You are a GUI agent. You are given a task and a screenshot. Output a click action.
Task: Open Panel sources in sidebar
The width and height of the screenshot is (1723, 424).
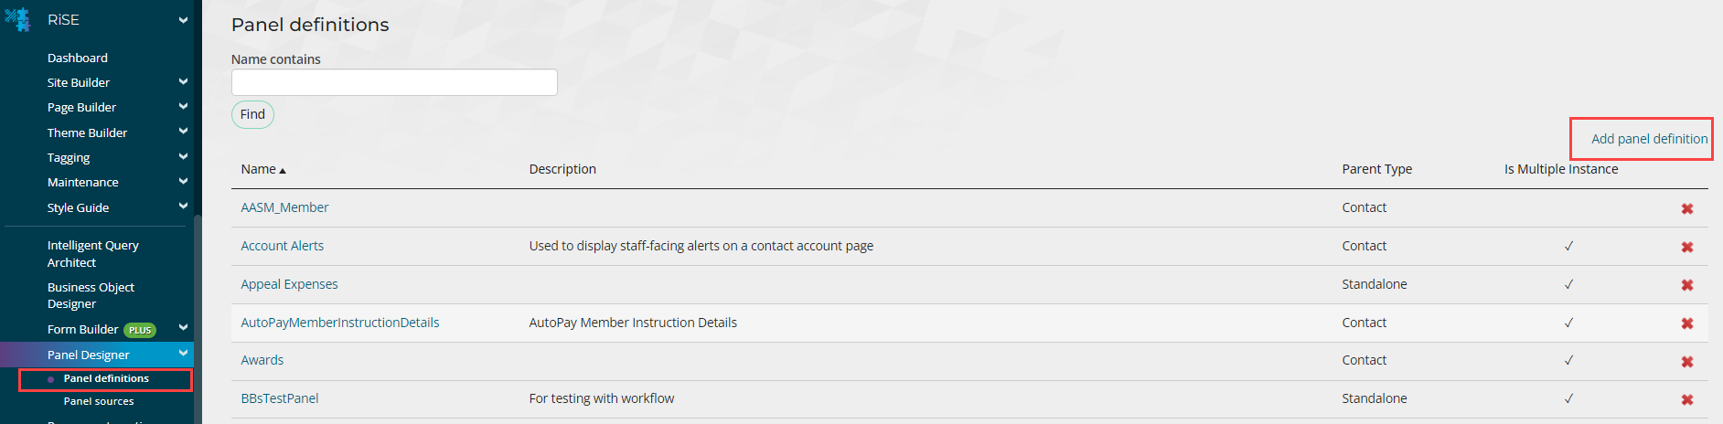(99, 401)
